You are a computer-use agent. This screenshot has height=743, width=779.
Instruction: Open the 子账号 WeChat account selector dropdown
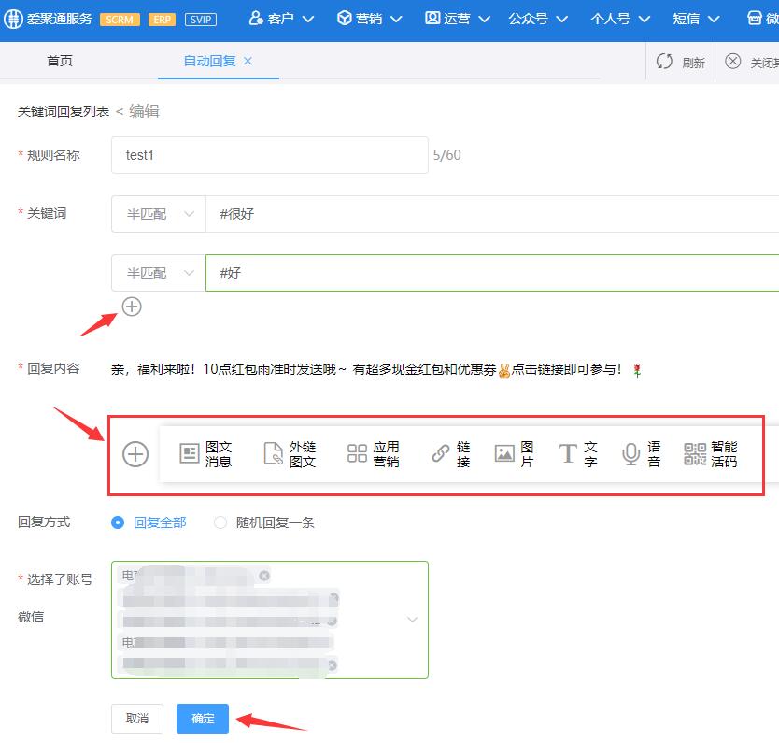tap(412, 619)
